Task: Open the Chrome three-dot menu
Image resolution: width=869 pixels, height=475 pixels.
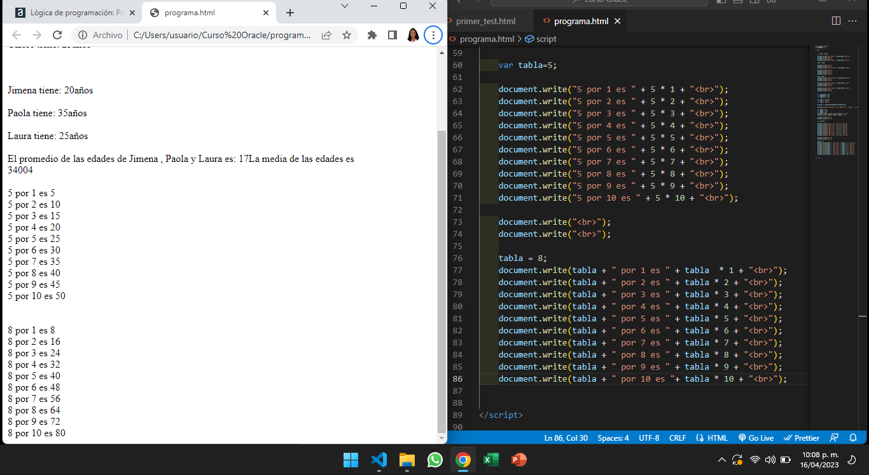Action: pos(433,35)
